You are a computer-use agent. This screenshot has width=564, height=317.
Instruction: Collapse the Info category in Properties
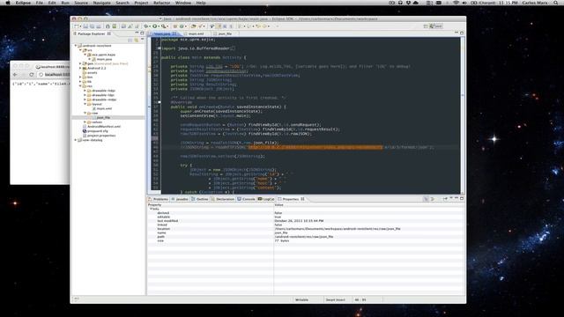coord(151,209)
